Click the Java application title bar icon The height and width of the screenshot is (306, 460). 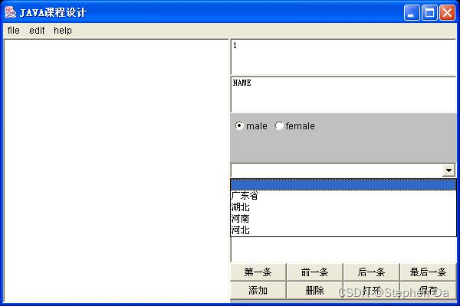coord(11,12)
